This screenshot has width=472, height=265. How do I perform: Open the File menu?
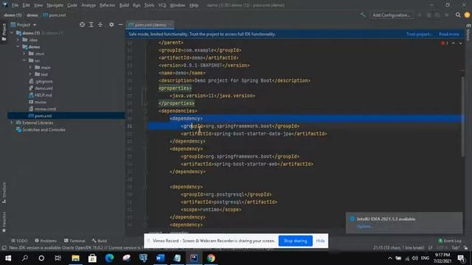15,5
